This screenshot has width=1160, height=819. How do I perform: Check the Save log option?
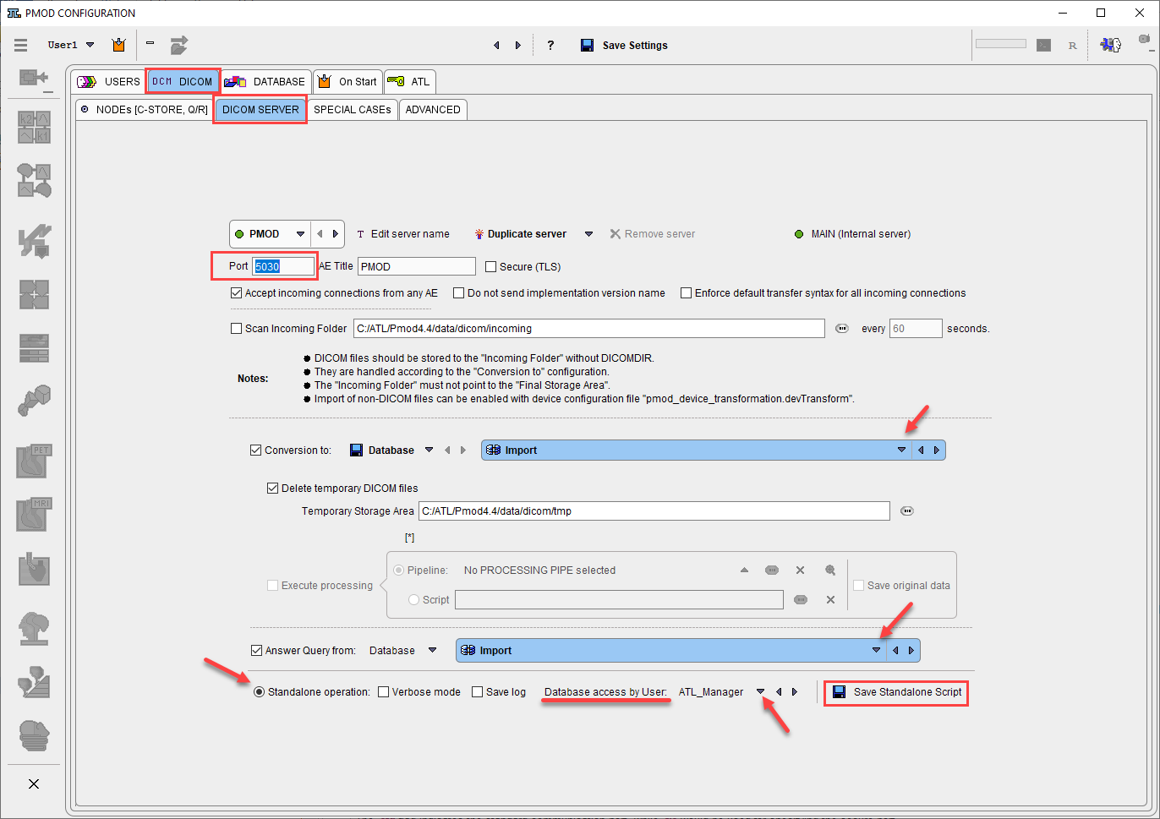(478, 692)
